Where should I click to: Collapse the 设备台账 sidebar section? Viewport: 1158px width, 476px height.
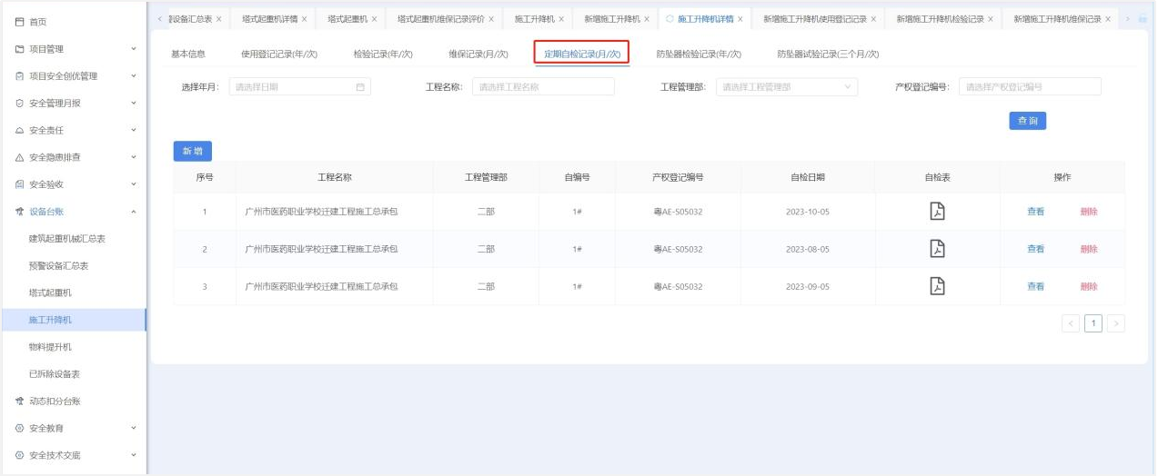(x=134, y=212)
